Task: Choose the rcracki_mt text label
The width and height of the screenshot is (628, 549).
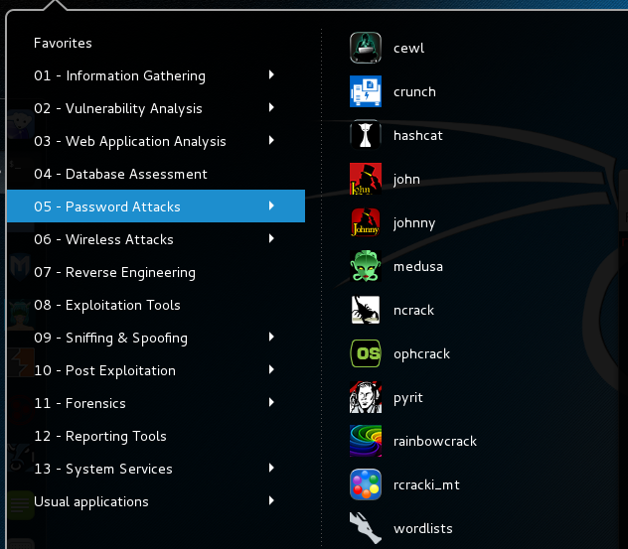Action: click(x=426, y=484)
